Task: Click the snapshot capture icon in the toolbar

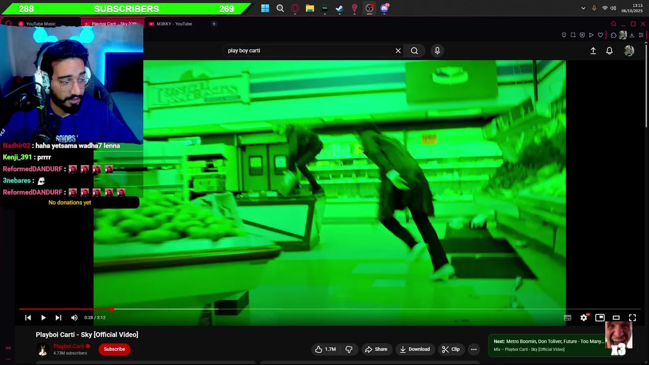Action: pos(573,35)
